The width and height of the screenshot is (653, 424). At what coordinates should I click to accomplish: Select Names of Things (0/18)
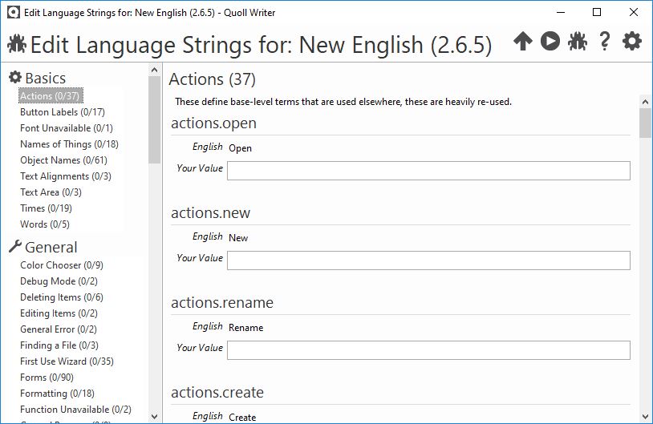pos(69,144)
